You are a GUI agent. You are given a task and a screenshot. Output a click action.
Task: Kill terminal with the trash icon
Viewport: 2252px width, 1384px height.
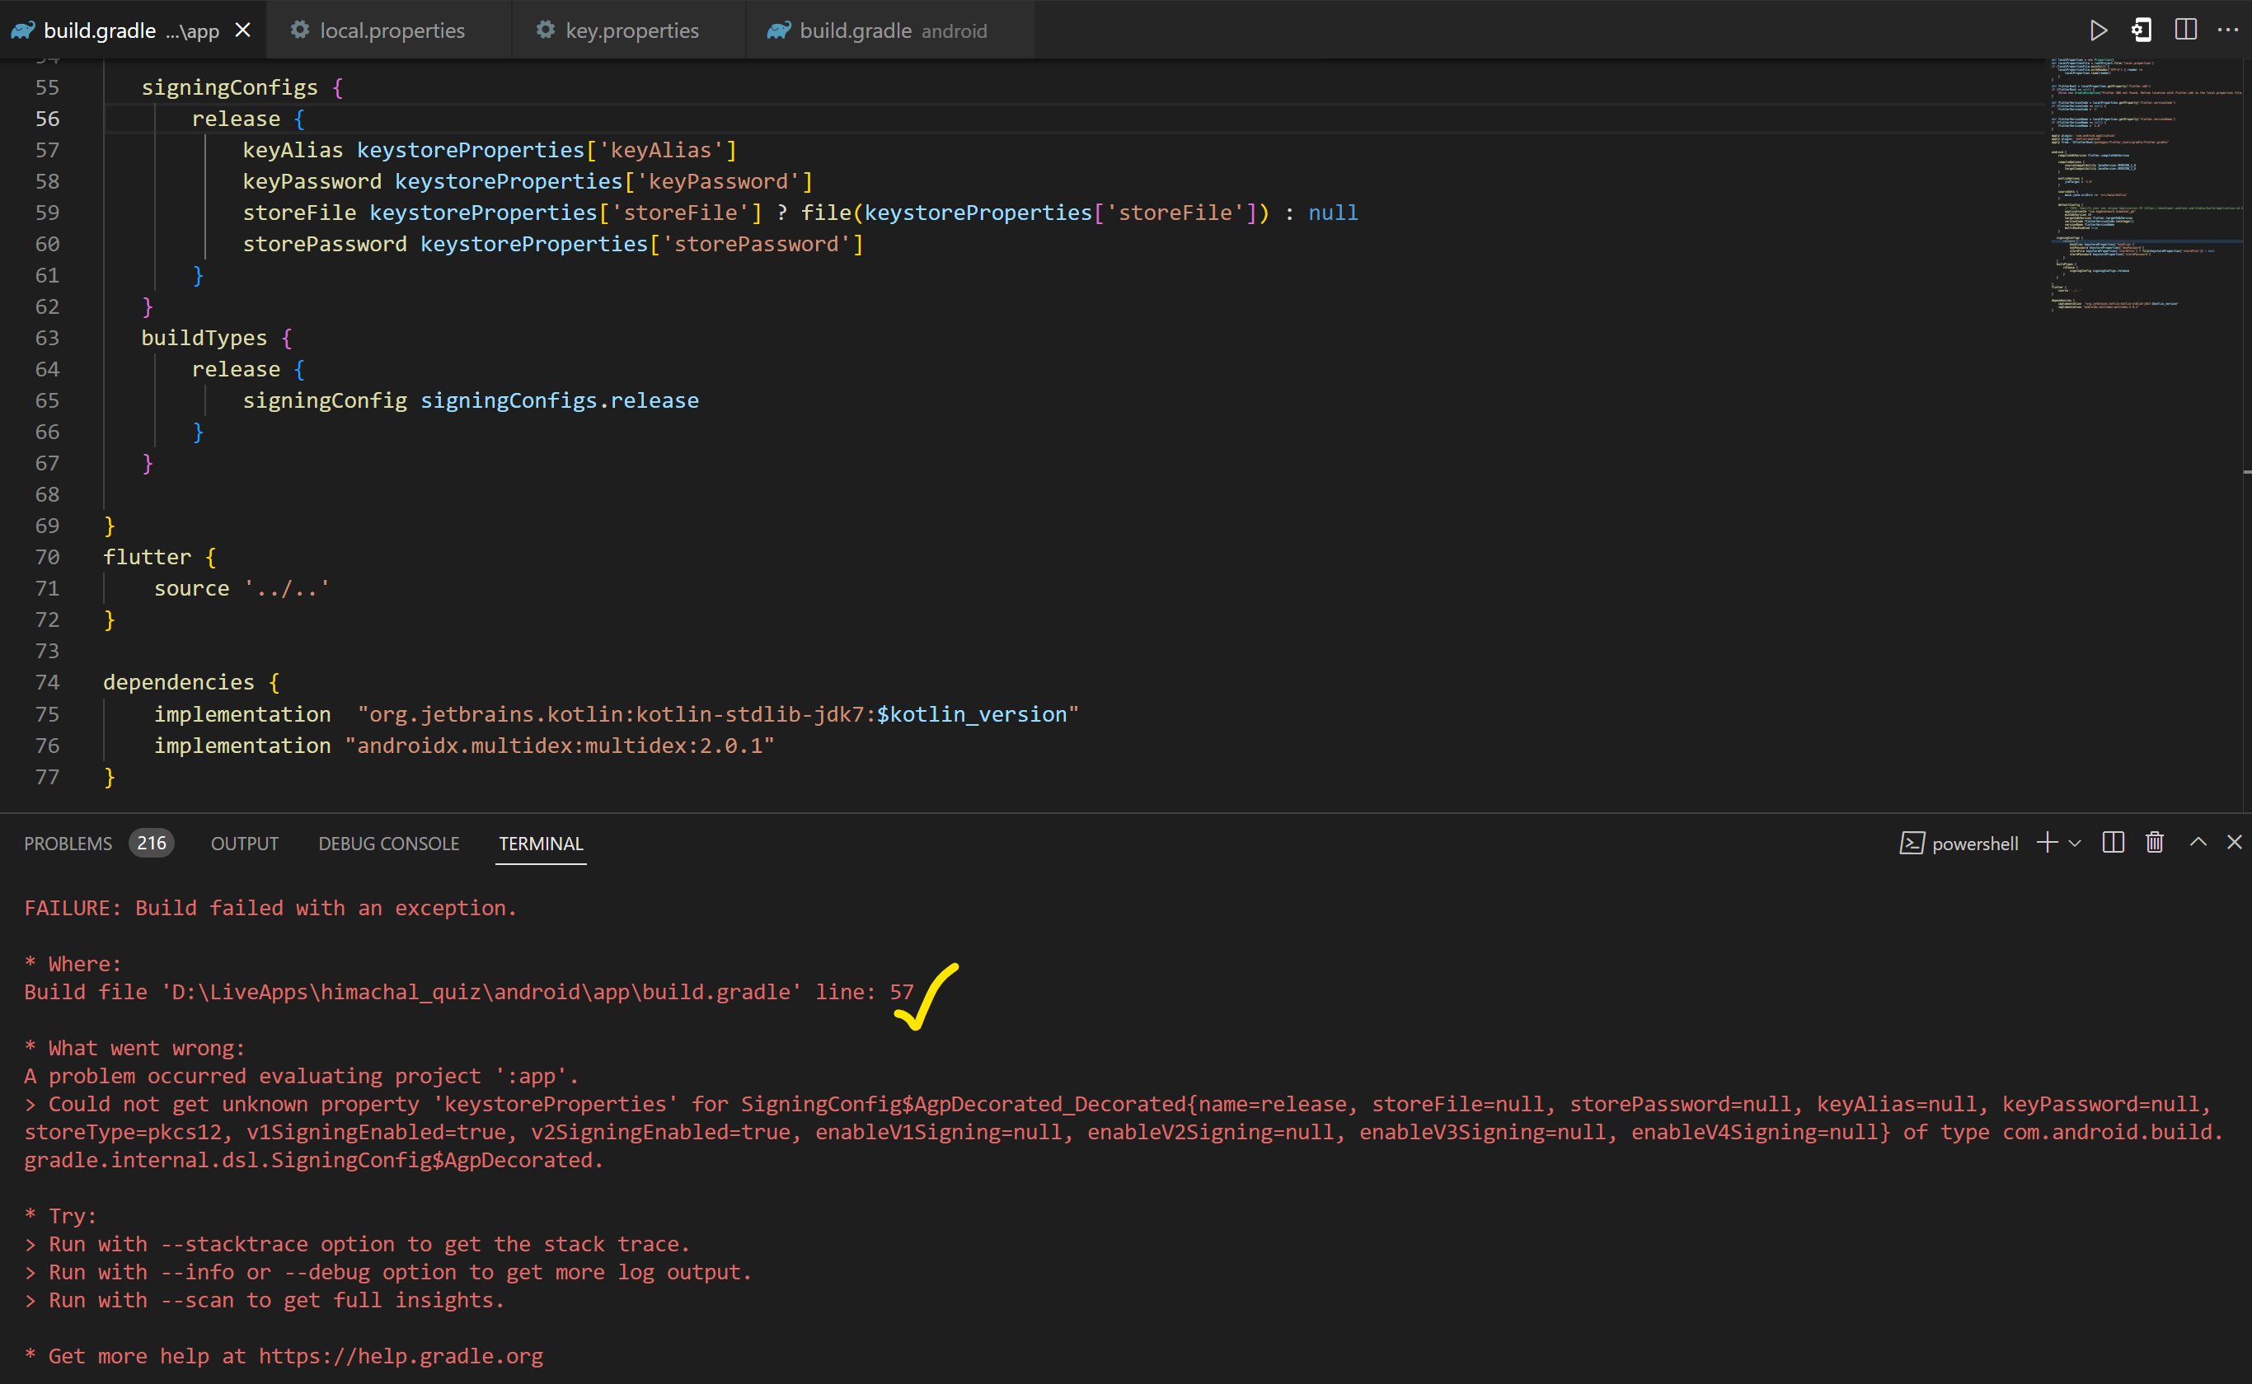(2154, 842)
